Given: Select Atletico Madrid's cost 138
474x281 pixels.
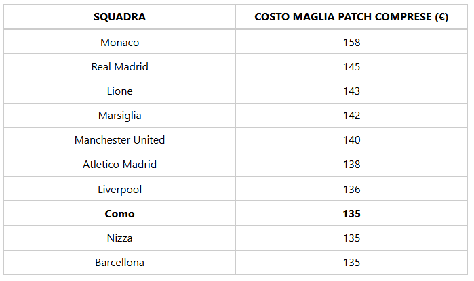Looking at the screenshot, I should click(x=351, y=164).
